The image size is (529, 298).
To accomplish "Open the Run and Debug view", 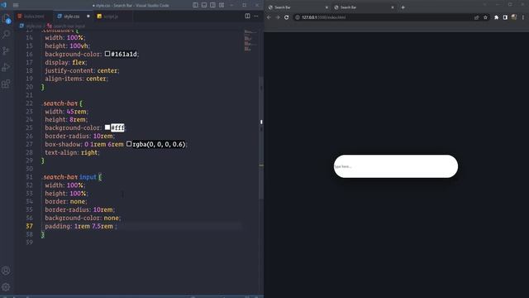I will (x=6, y=67).
